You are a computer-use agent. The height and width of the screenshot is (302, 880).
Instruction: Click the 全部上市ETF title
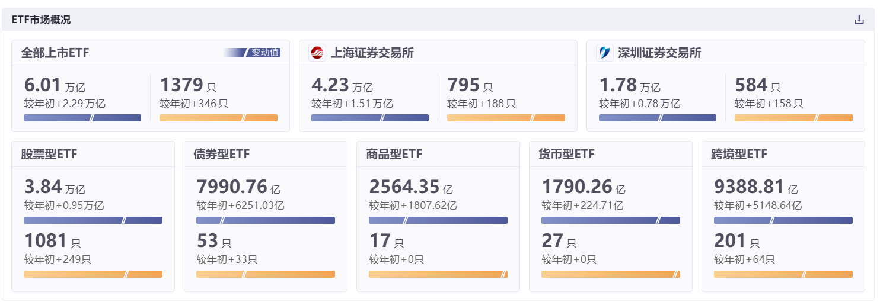(55, 53)
